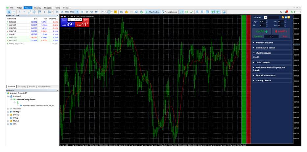Open the Wstaw menu
The width and height of the screenshot is (307, 152).
click(28, 8)
